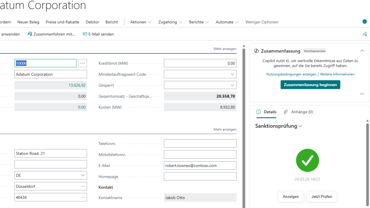
Task: Click the Telefonnr. input field
Action: pos(200,143)
